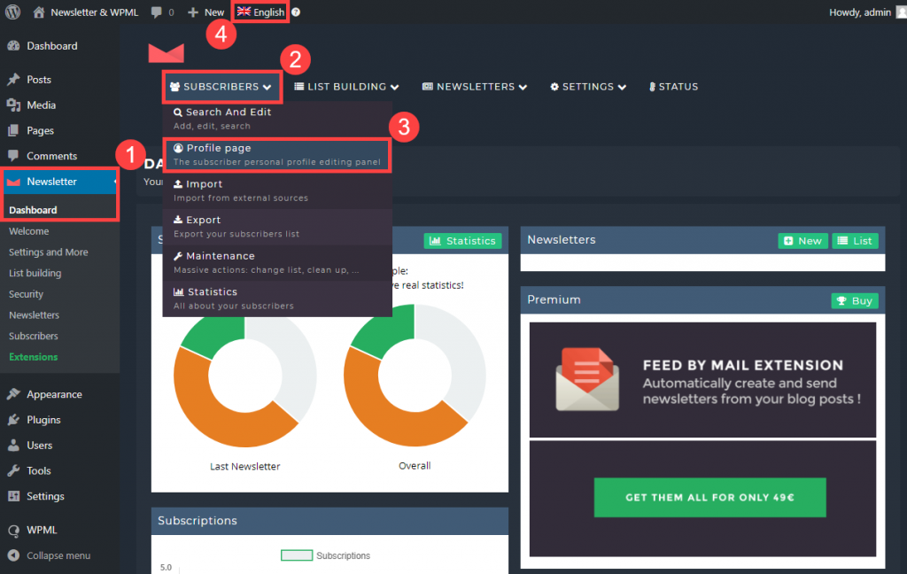907x574 pixels.
Task: Open the Newsletter sidebar menu item
Action: 59,181
